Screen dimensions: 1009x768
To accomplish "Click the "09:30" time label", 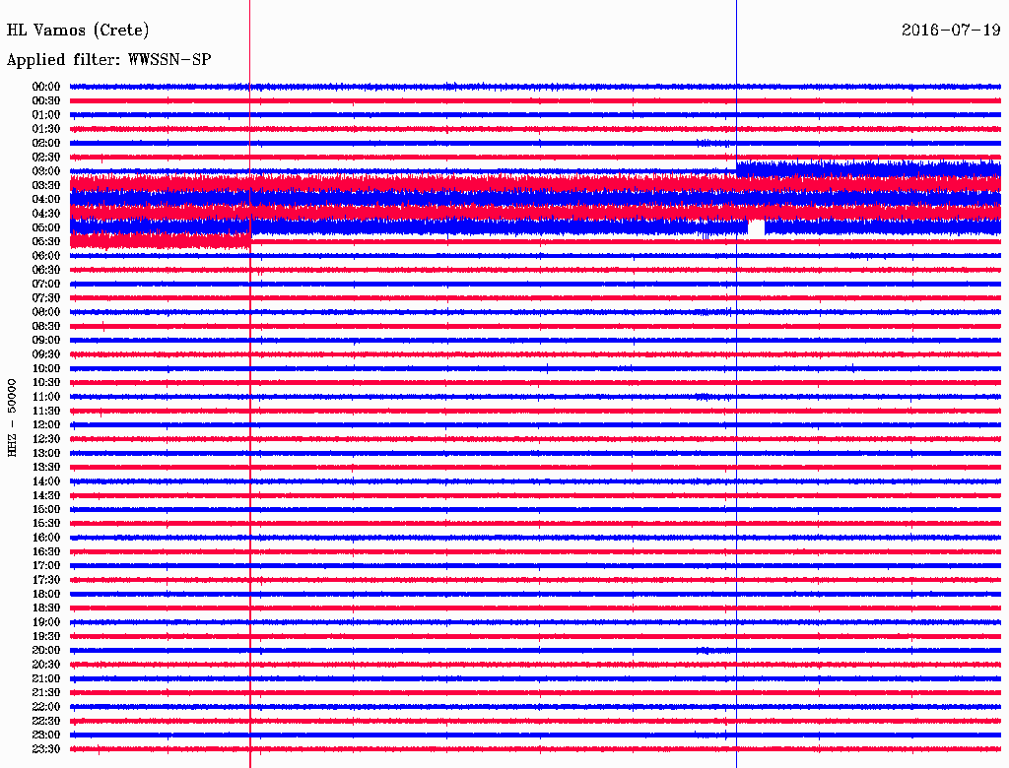I will [x=46, y=354].
